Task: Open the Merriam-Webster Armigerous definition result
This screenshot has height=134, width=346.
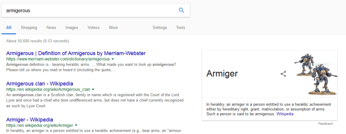Action: [x=76, y=53]
